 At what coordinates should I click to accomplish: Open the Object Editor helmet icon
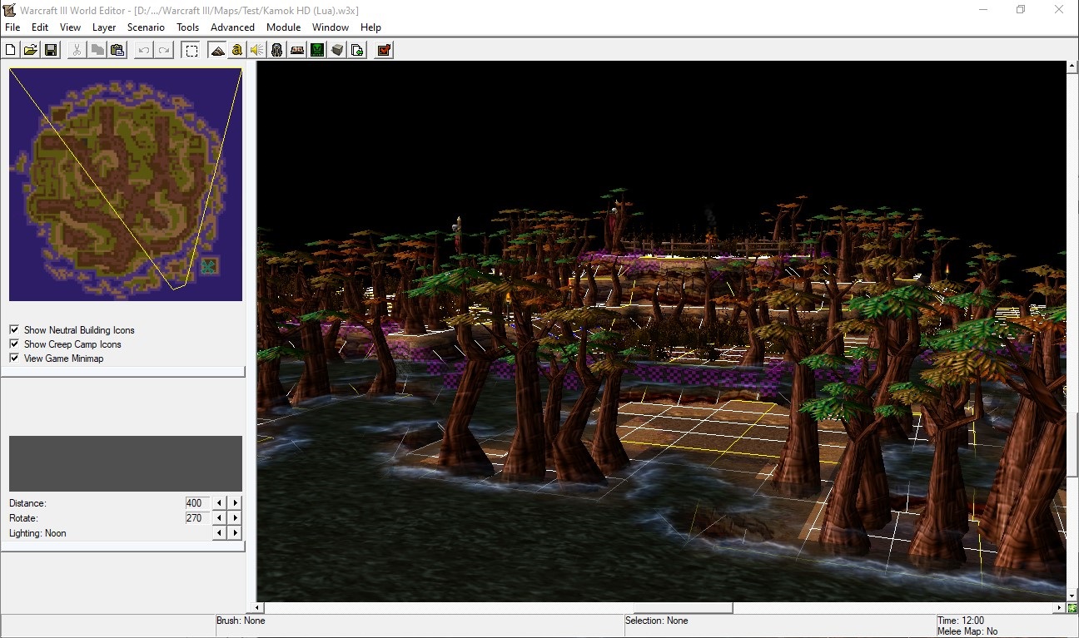pos(277,50)
